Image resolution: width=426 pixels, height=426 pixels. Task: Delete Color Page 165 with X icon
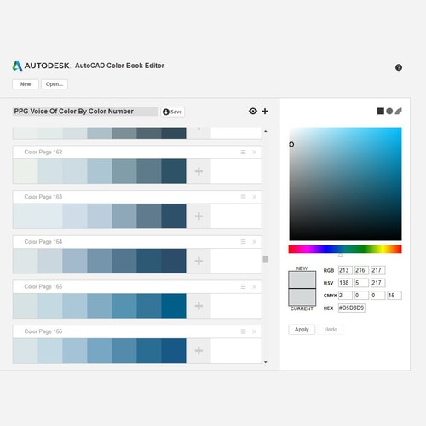pos(254,286)
